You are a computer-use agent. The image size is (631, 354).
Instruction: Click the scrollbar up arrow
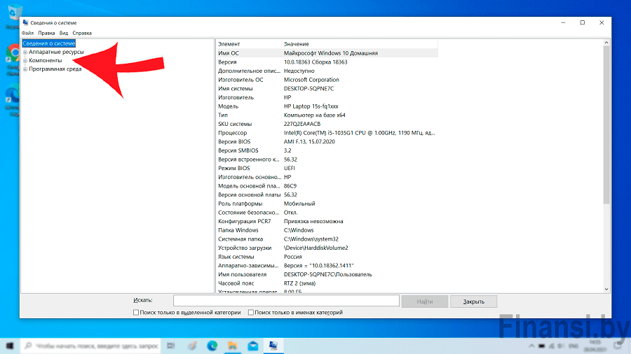[606, 43]
